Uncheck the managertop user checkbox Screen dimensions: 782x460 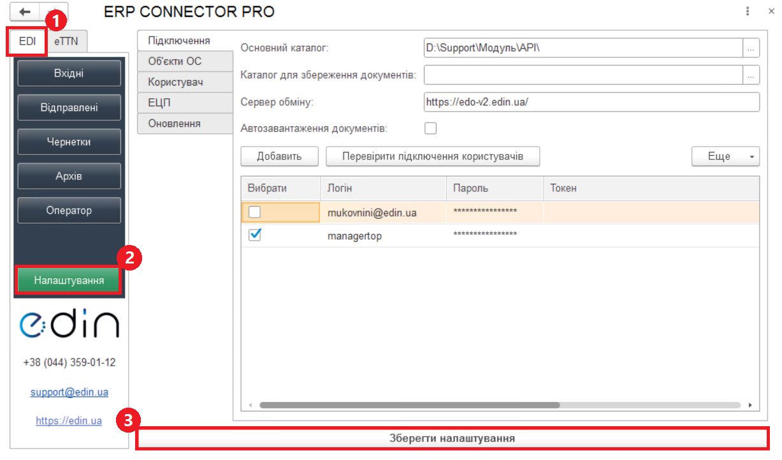(x=255, y=235)
